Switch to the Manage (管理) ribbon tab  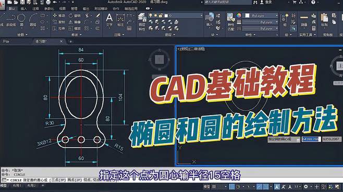[74, 9]
